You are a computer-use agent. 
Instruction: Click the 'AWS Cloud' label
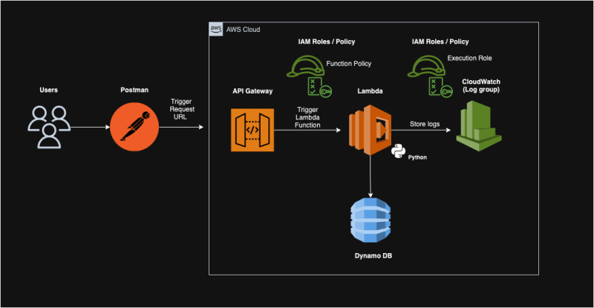click(244, 30)
